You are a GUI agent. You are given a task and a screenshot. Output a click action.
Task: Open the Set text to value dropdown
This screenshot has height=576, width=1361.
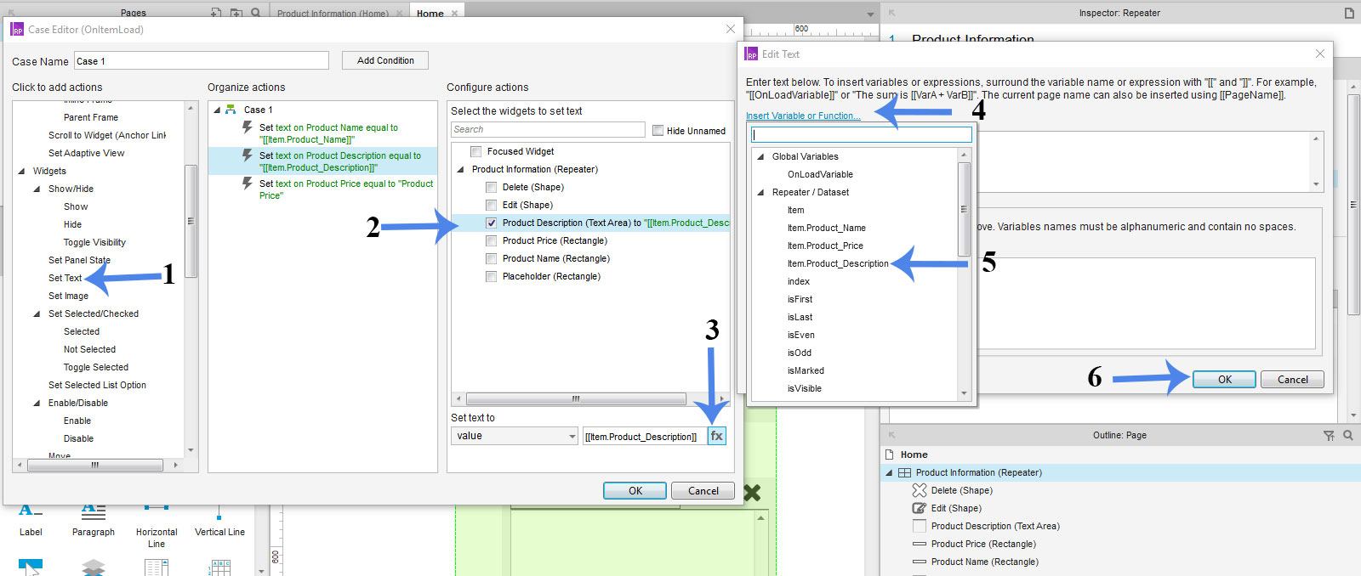point(515,436)
